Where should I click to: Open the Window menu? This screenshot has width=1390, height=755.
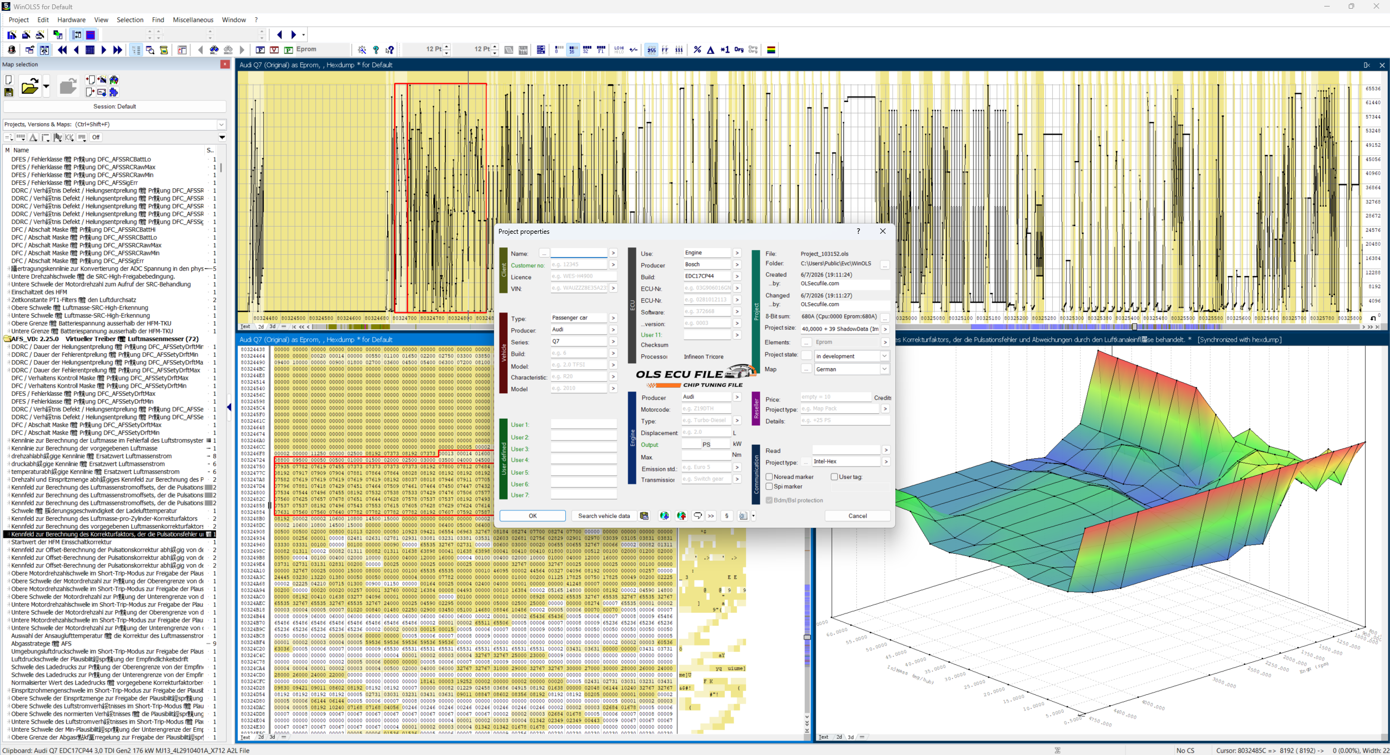pos(234,20)
